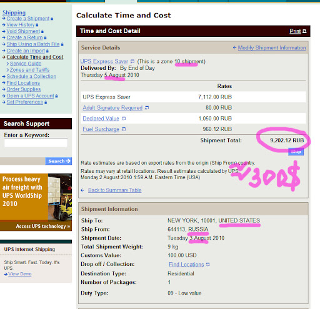Select the 7,112.00 RUB rate value
The image size is (320, 309).
215,97
